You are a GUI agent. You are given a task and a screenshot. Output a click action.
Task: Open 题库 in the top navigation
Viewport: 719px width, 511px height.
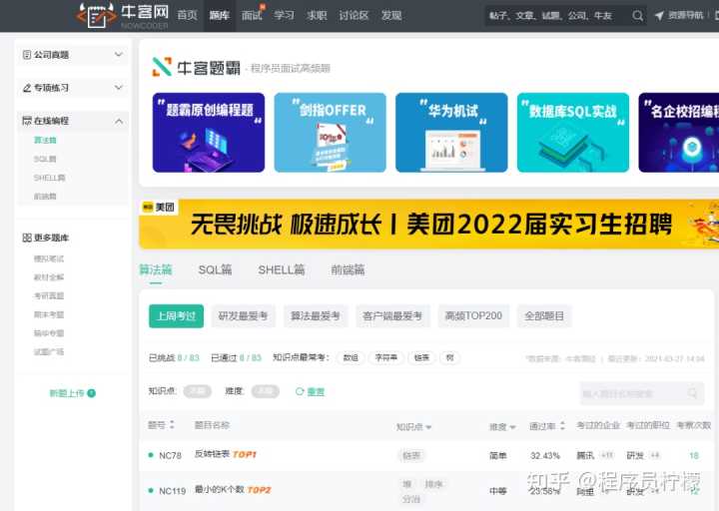(x=219, y=16)
